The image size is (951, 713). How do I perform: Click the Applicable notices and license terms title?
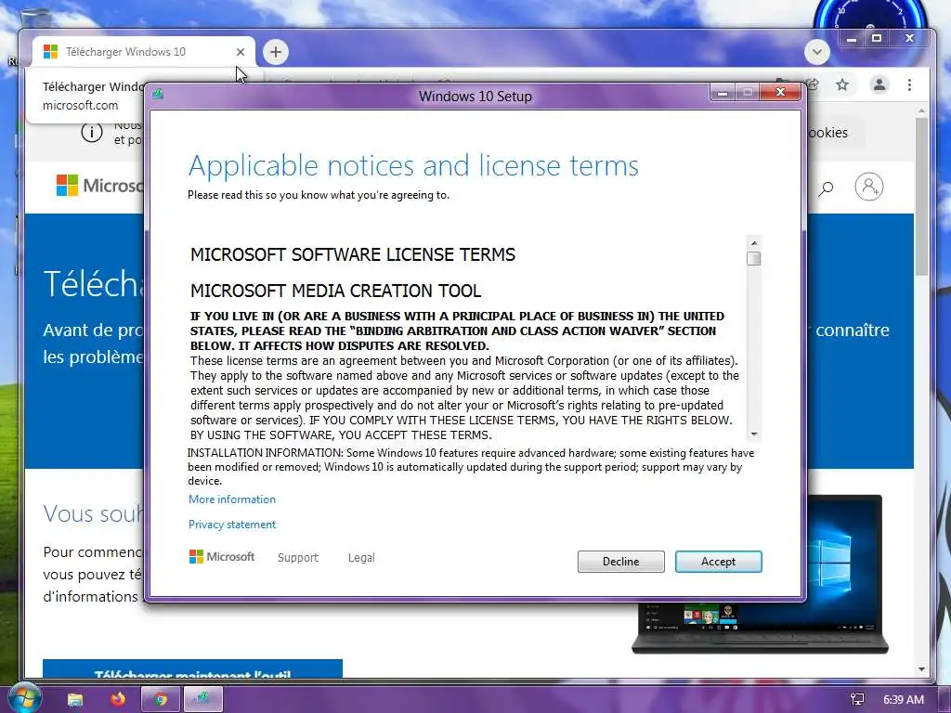click(x=413, y=165)
